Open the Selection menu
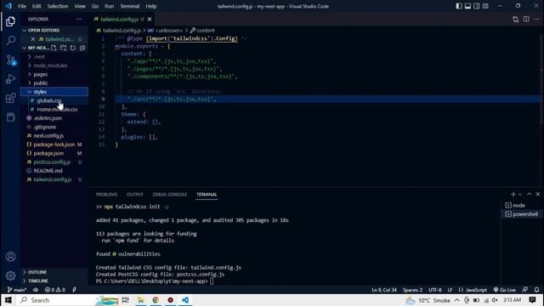The height and width of the screenshot is (306, 544). [x=58, y=6]
